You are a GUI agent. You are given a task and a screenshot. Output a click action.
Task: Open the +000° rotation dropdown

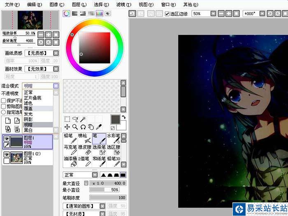(262, 14)
